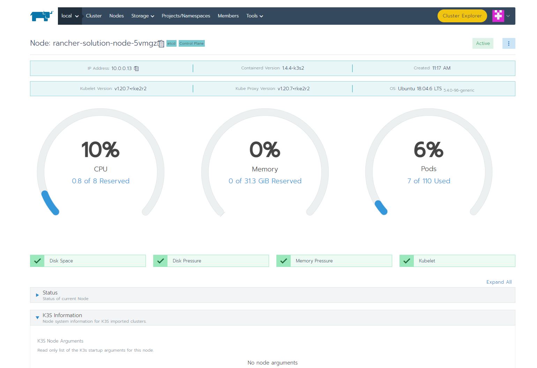Click the Disk Space checkmark icon
This screenshot has height=368, width=537.
point(37,261)
